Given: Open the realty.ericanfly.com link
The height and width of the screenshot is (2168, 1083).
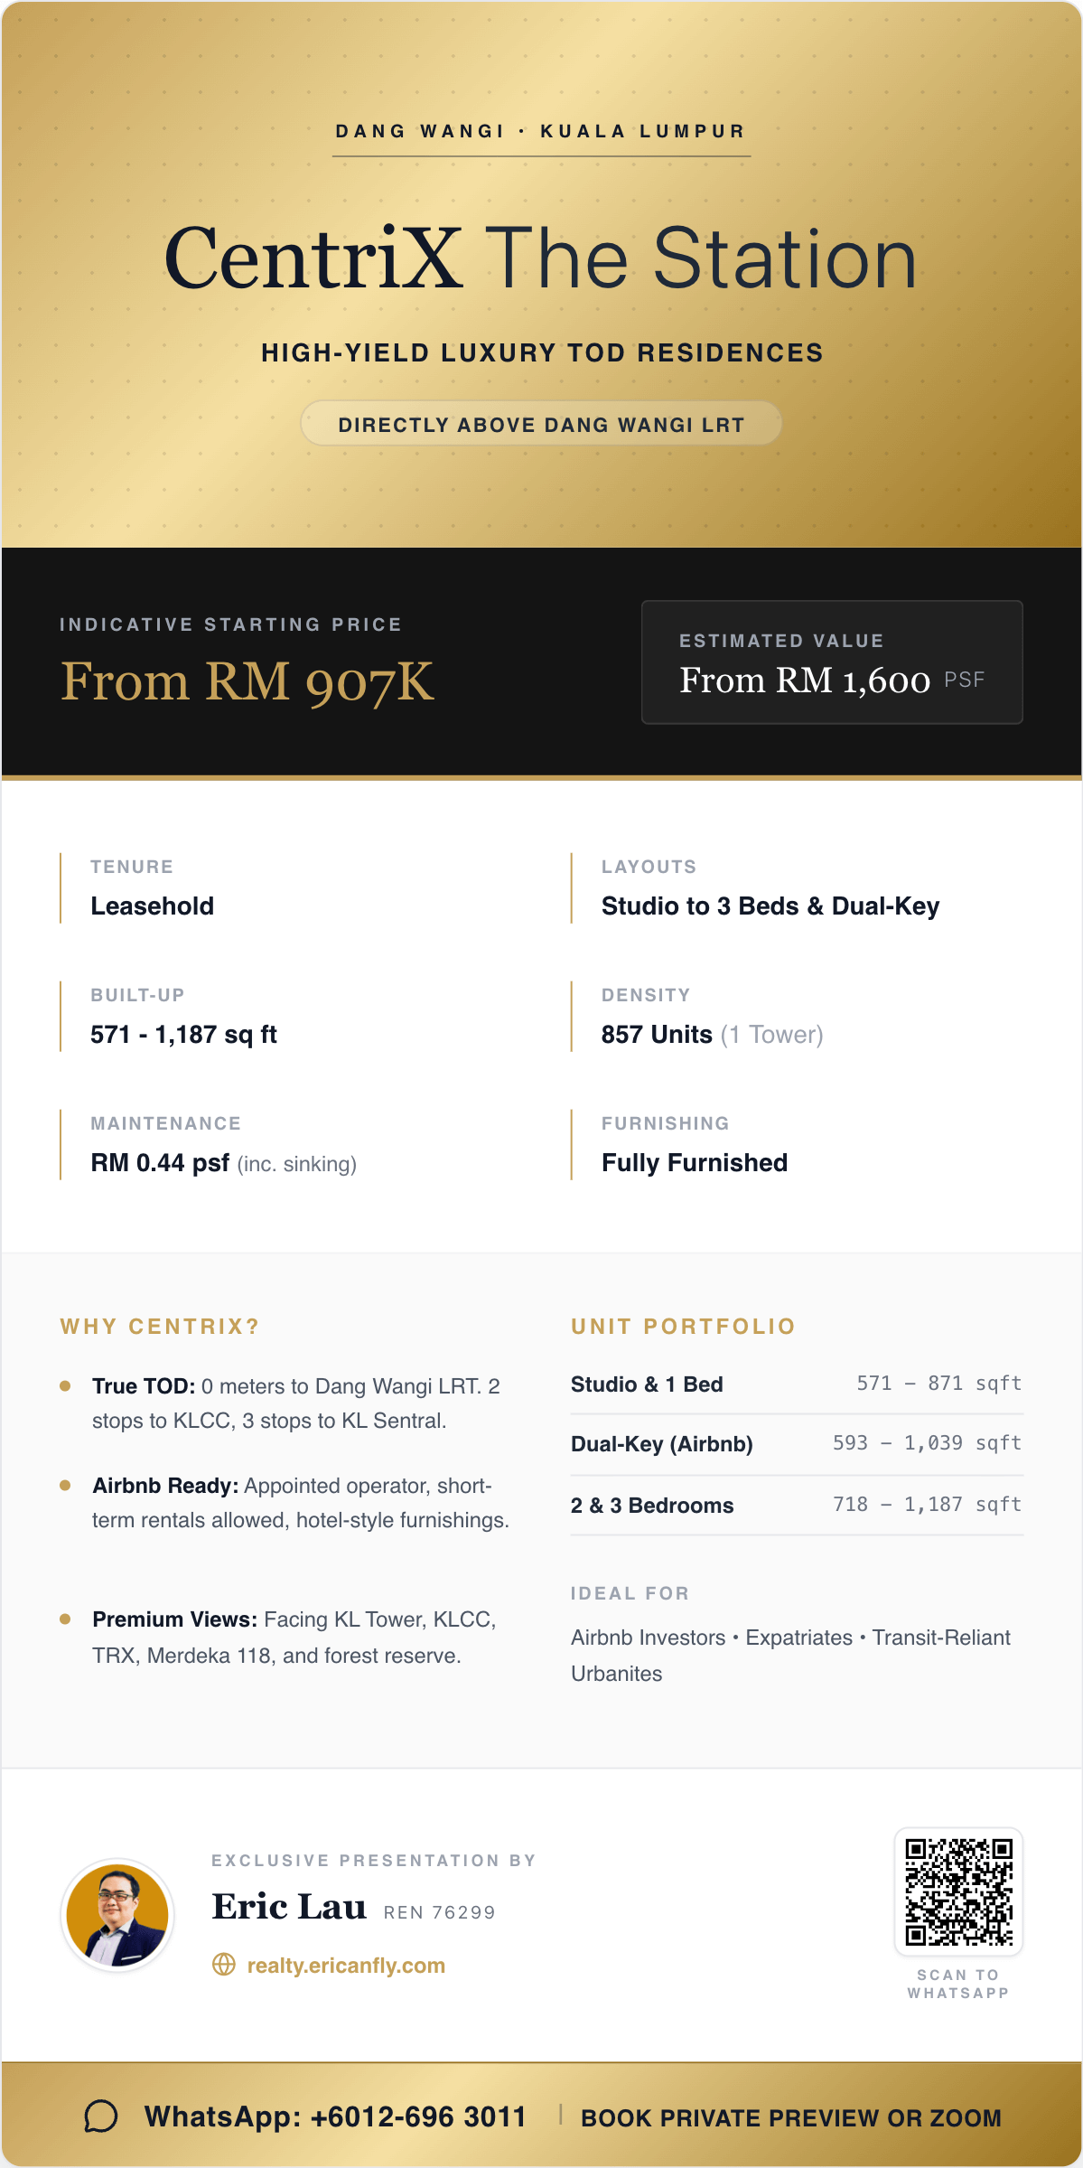Looking at the screenshot, I should pyautogui.click(x=346, y=1966).
